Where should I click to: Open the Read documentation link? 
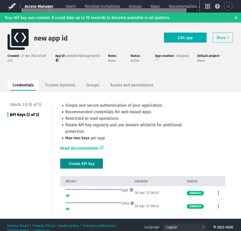pos(79,148)
